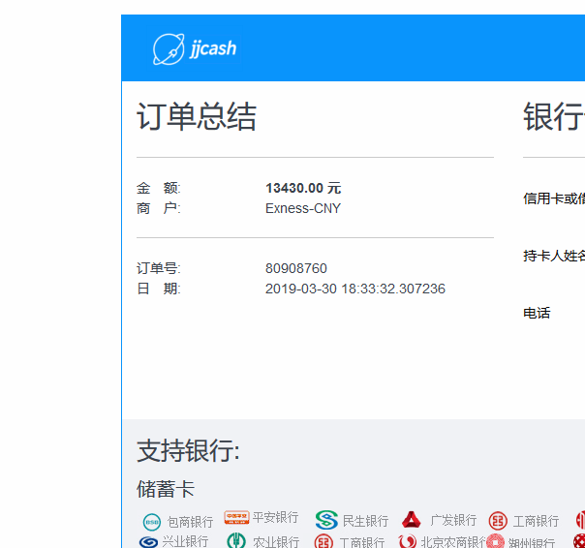Click the 商 户 label
This screenshot has width=585, height=548.
159,208
